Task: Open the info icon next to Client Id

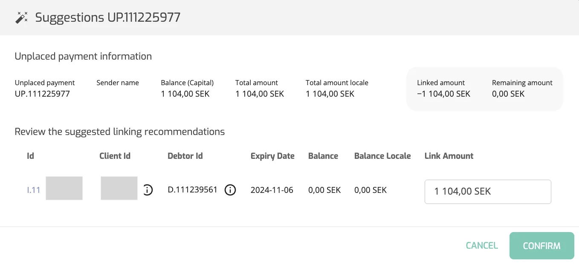Action: pos(148,190)
